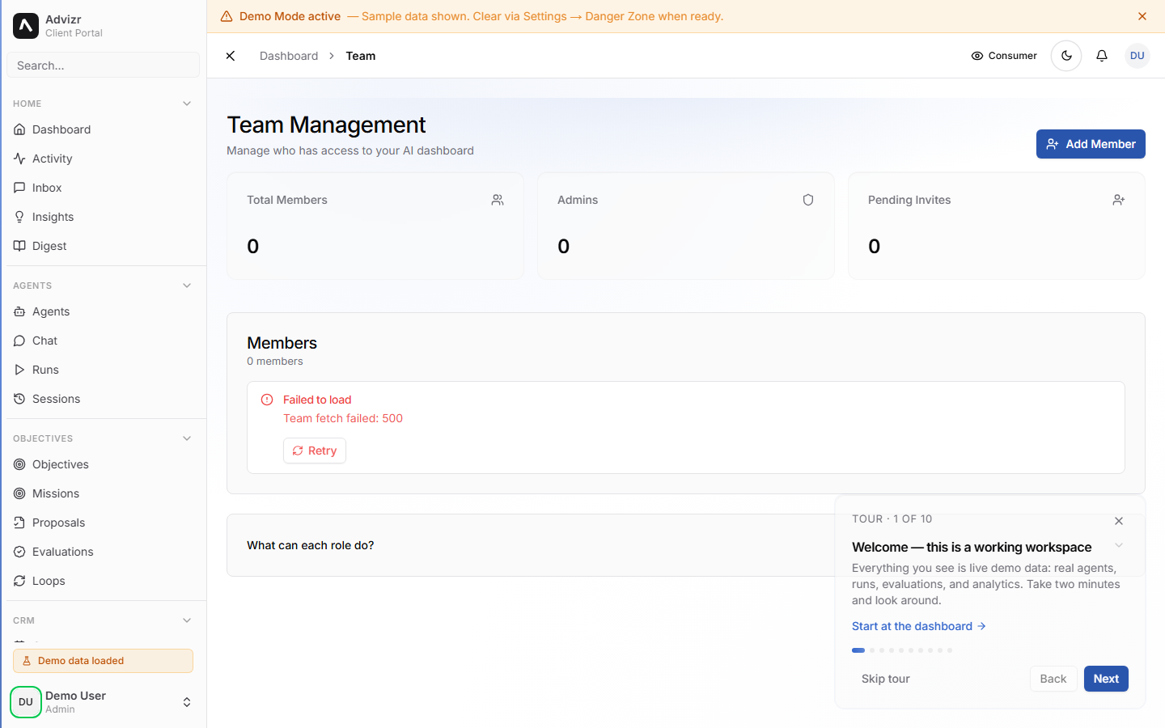Close the tour popup
Viewport: 1165px width, 728px height.
[x=1119, y=521]
